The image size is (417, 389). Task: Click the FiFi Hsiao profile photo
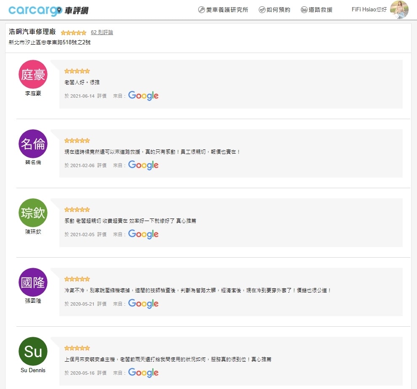tap(399, 10)
